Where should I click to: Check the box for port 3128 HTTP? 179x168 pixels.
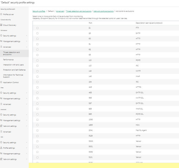(37, 136)
